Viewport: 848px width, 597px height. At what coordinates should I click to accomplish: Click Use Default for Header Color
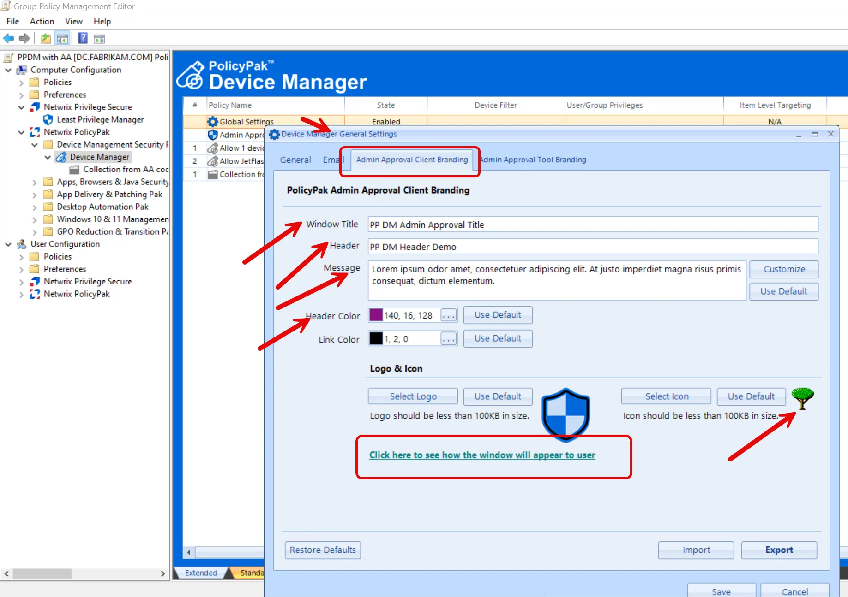point(498,315)
